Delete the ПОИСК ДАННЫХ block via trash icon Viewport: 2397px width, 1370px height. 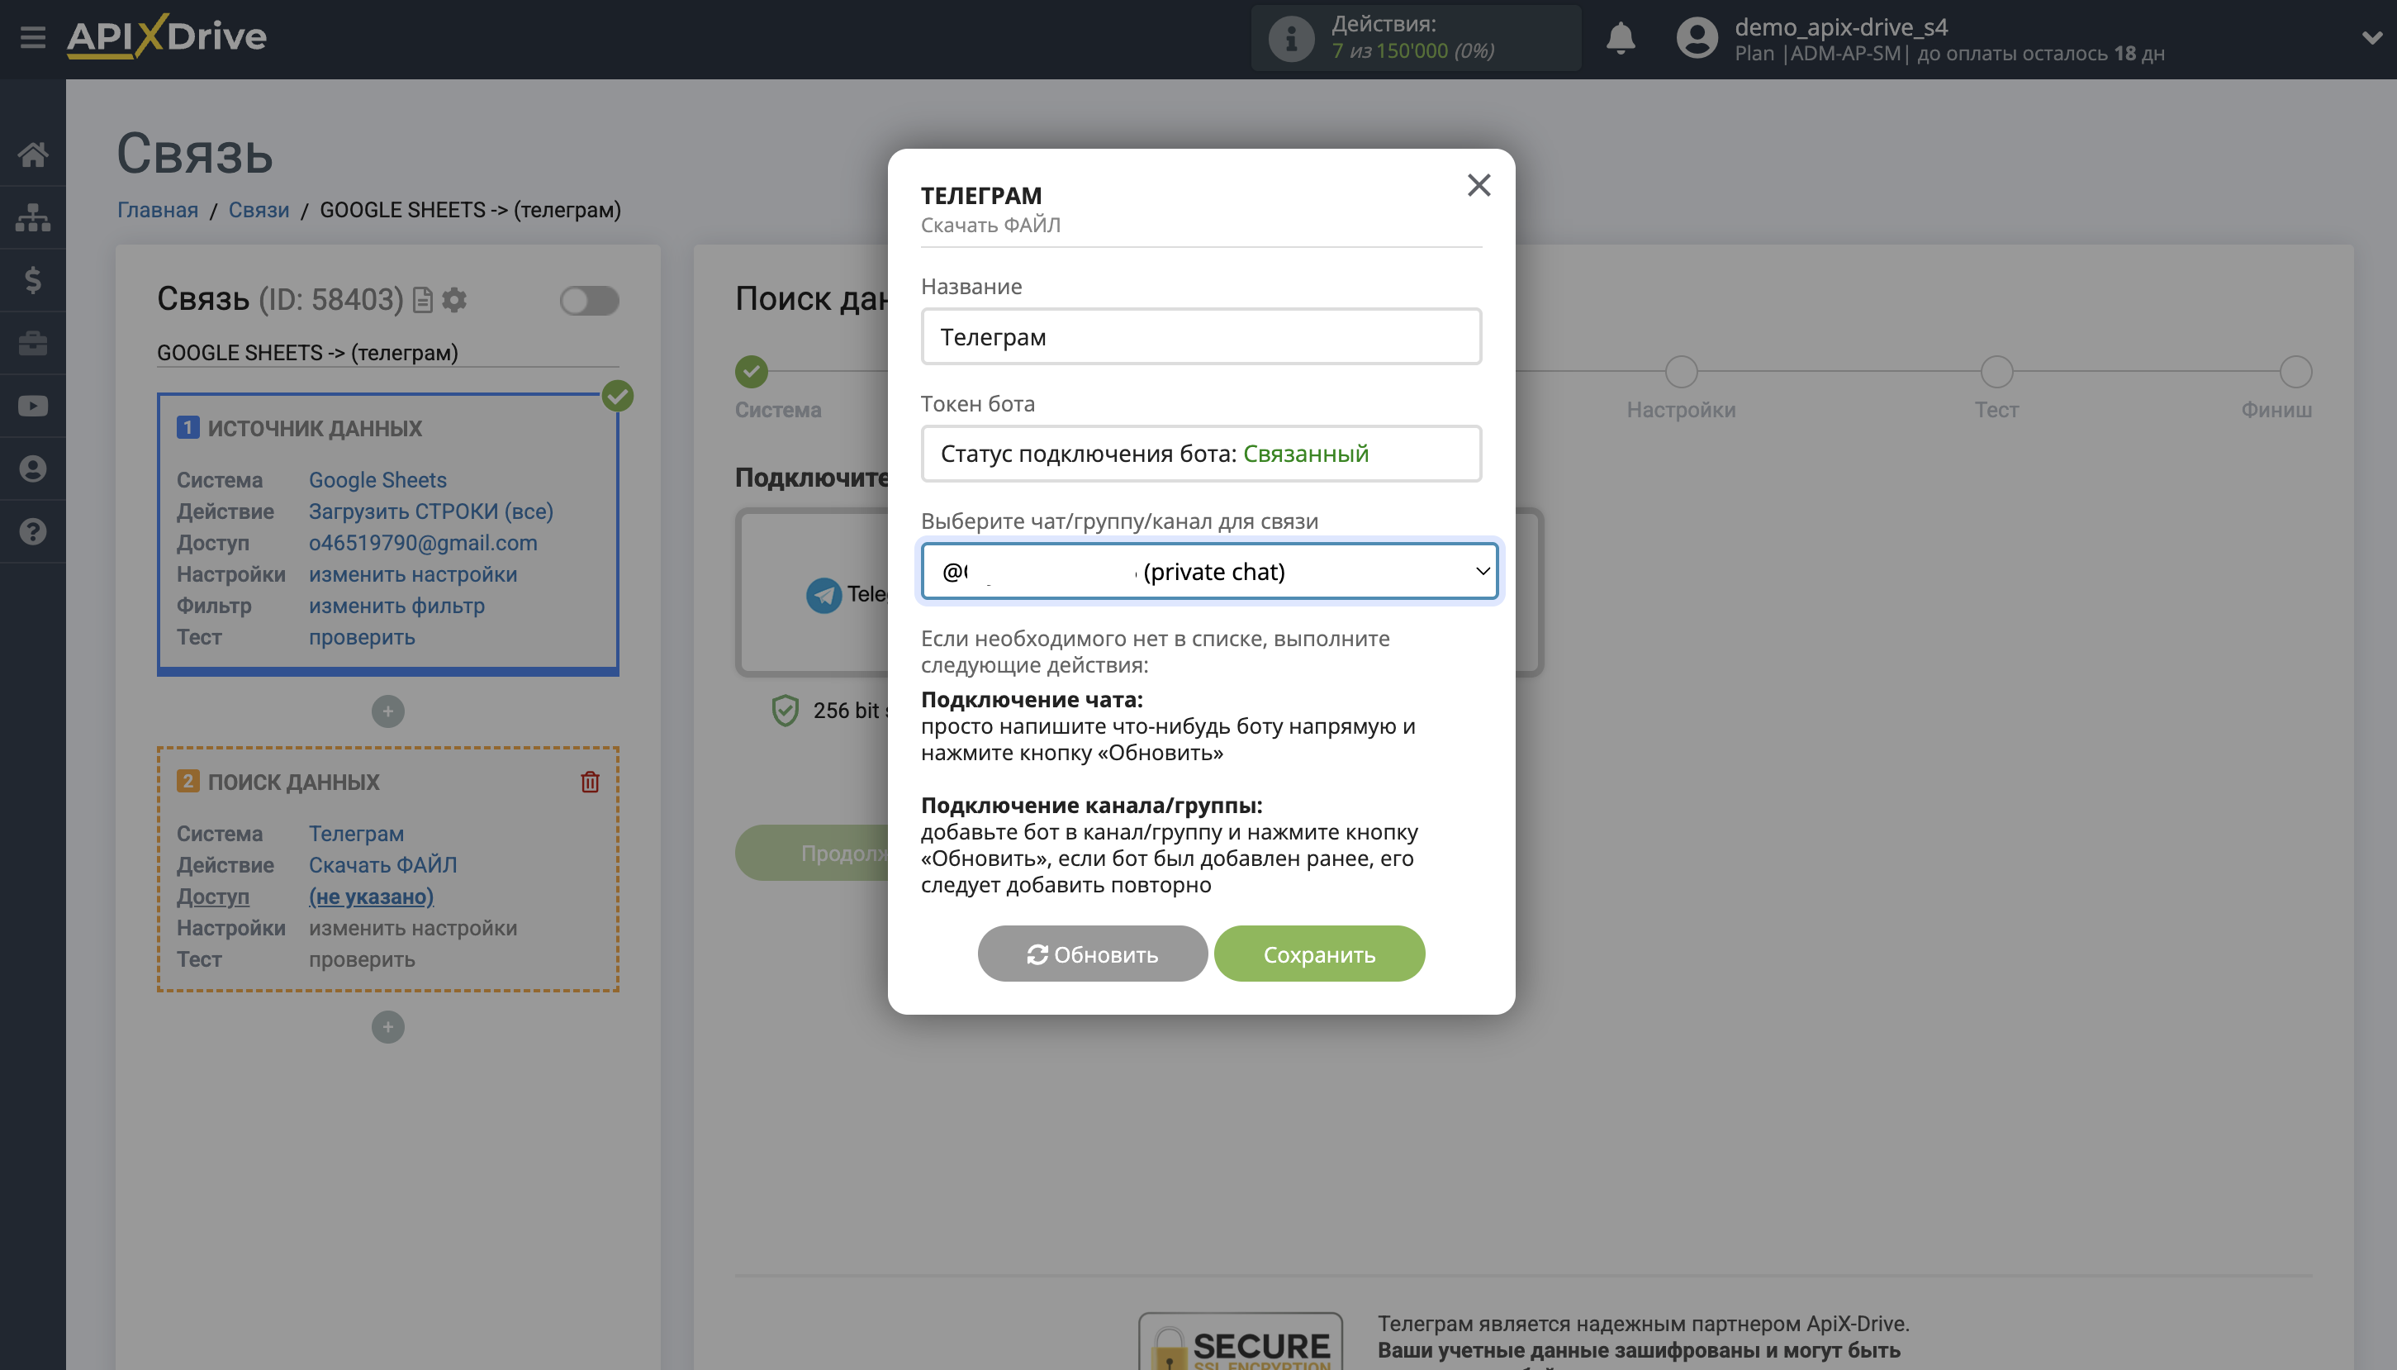(590, 781)
